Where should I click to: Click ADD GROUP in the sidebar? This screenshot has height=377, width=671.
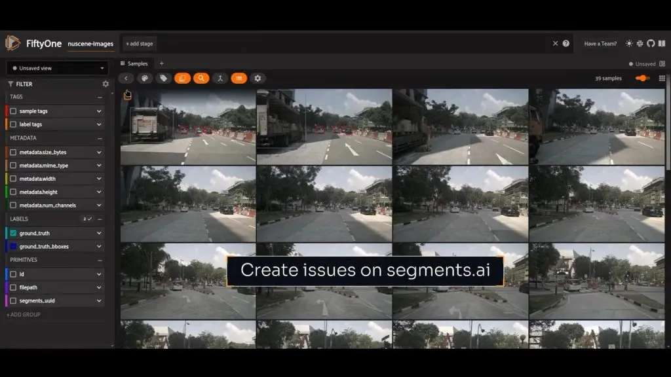coord(24,315)
